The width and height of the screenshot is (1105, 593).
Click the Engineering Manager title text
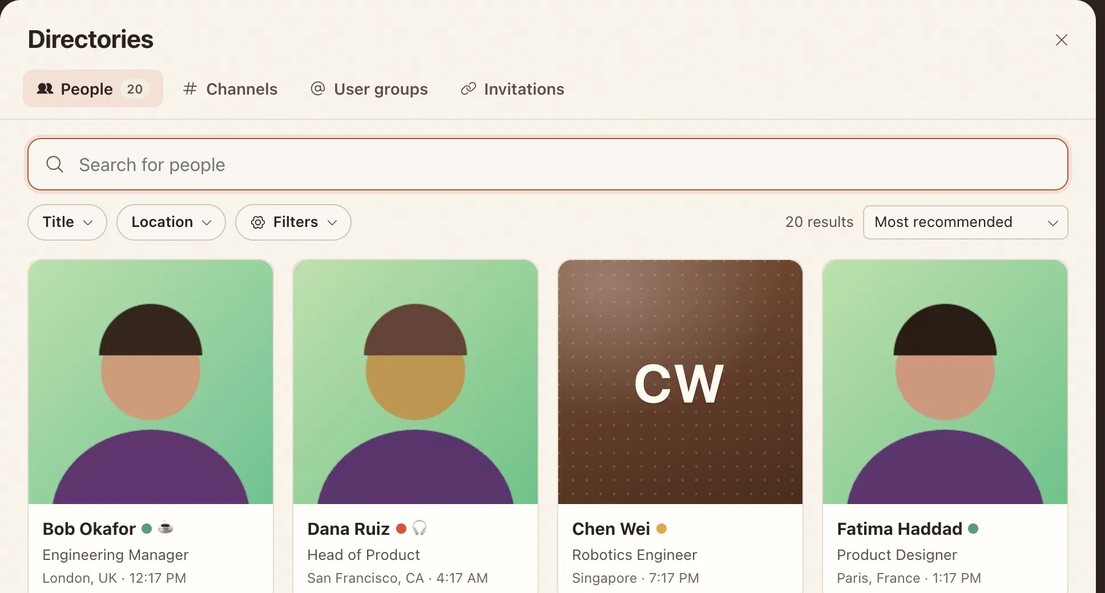coord(115,555)
